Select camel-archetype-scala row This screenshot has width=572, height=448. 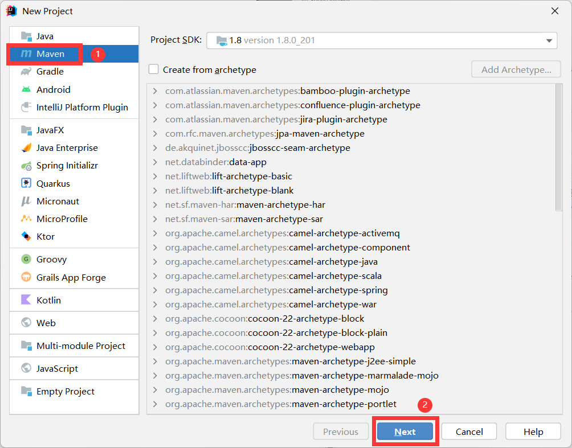coord(352,276)
